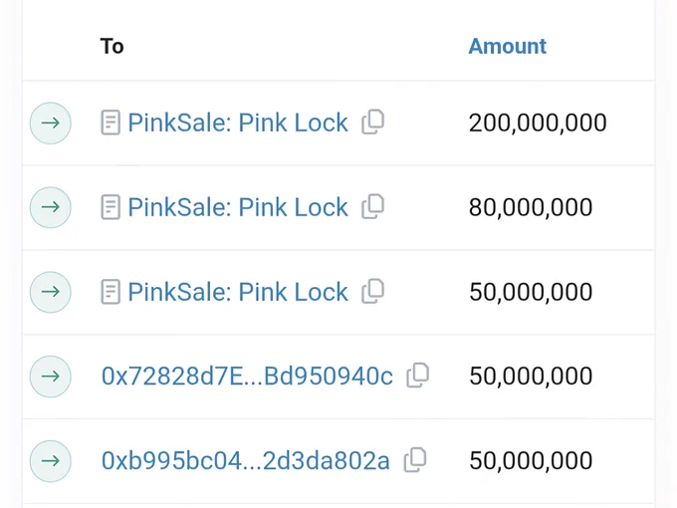Open address 0xb995bc04...2d3da802a
677x508 pixels.
point(246,460)
